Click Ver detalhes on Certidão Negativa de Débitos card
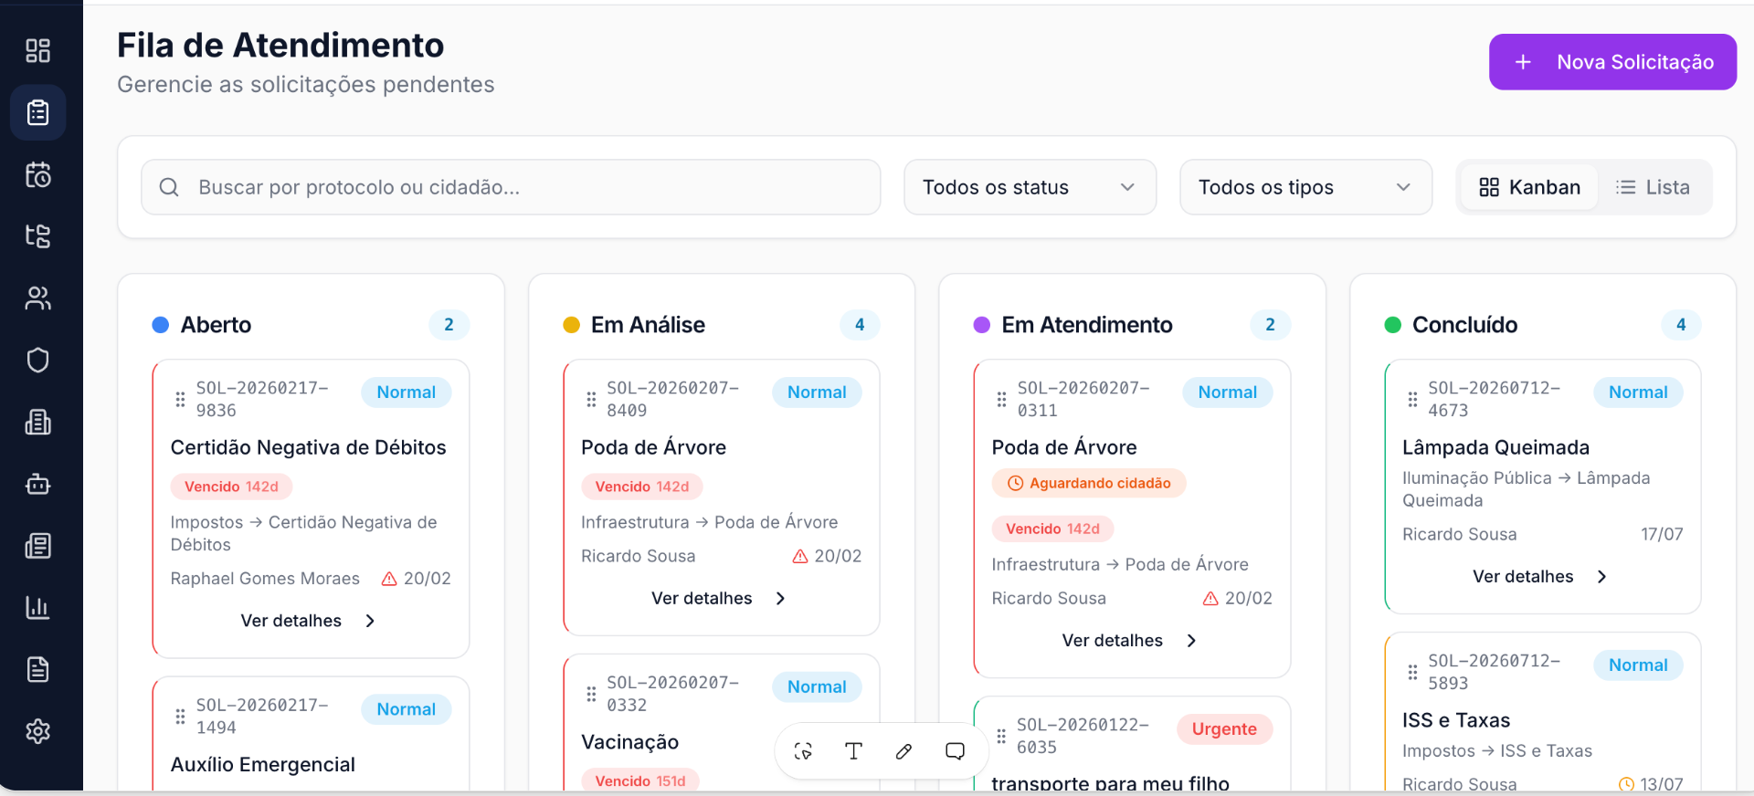This screenshot has height=796, width=1754. coord(309,621)
